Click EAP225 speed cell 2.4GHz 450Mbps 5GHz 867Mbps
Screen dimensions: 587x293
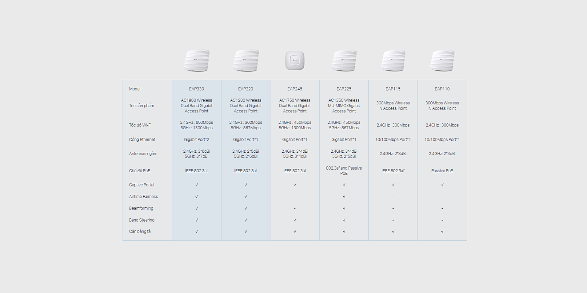pos(344,125)
